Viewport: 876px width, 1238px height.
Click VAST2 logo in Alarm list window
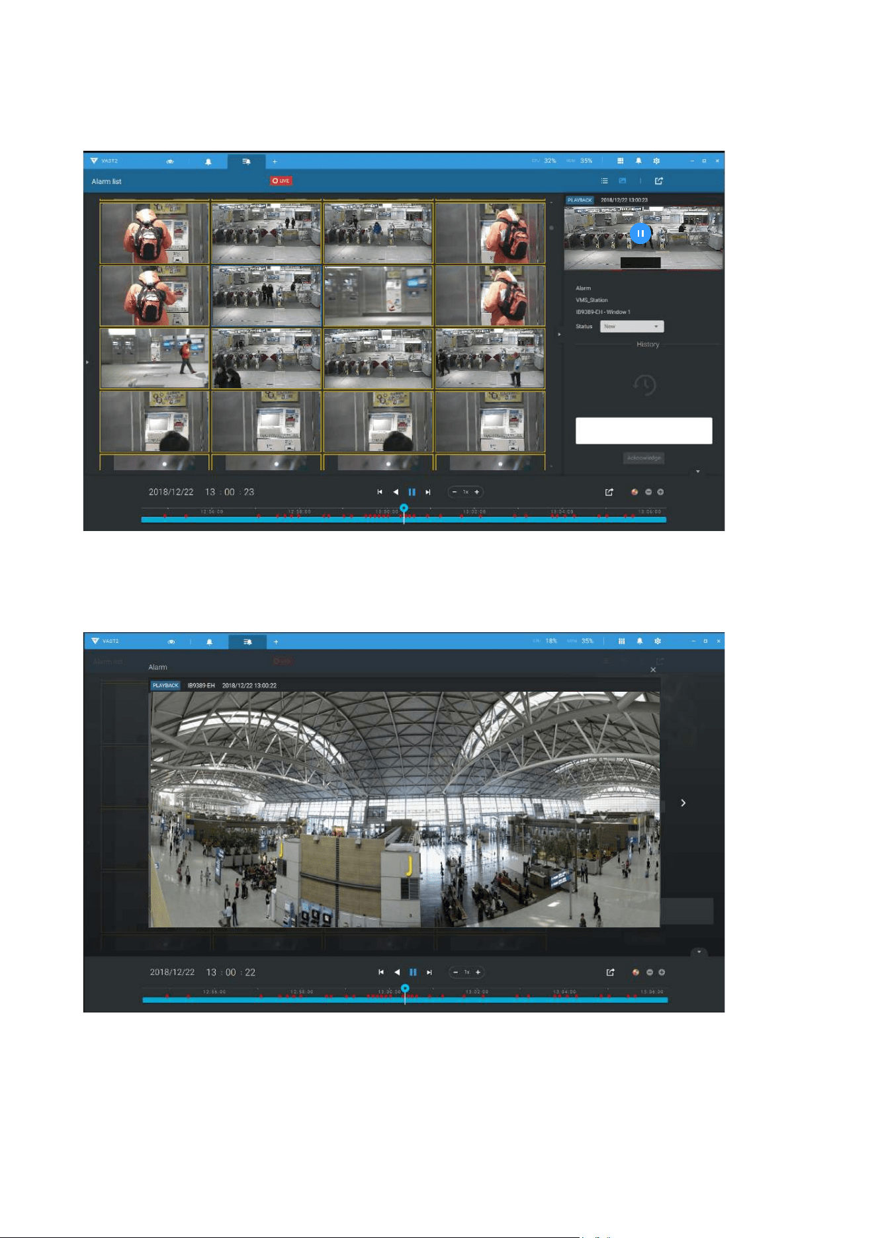105,161
